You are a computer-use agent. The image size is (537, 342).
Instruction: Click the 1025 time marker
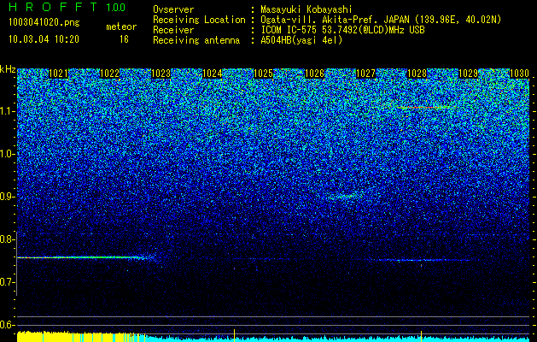coord(263,74)
